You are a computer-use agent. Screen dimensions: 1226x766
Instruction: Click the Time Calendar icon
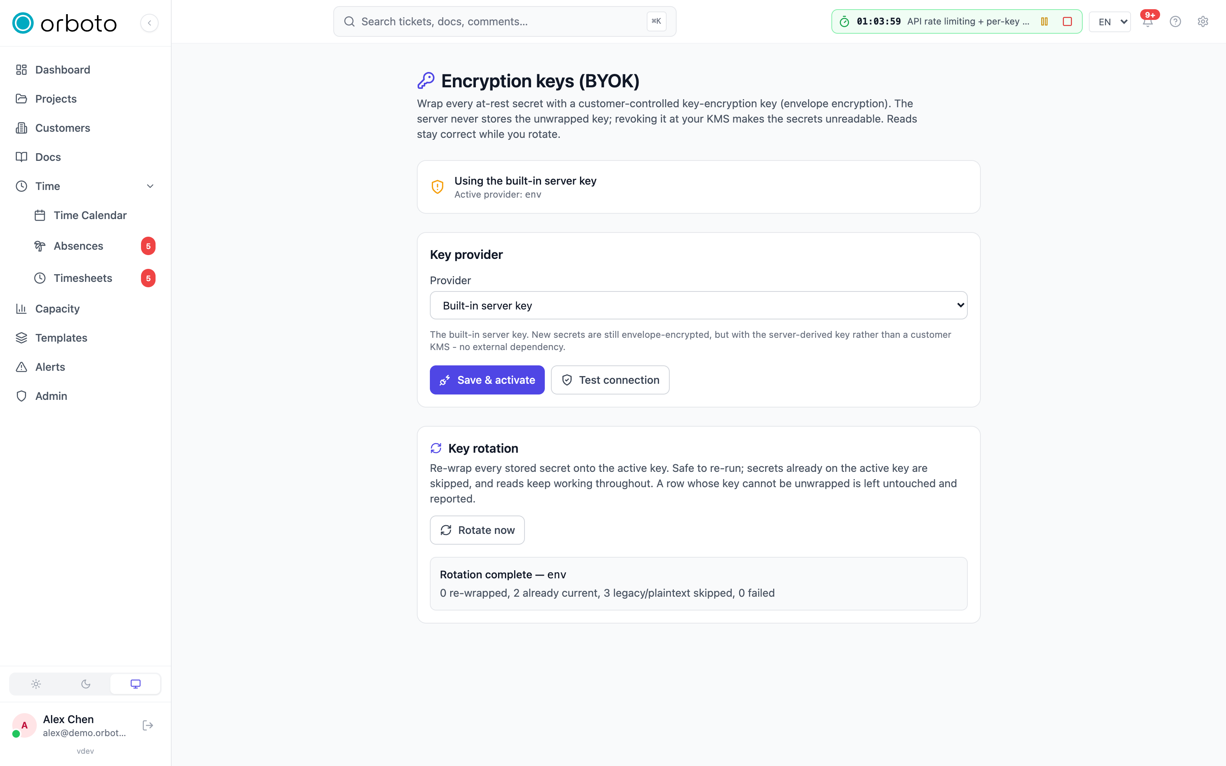point(40,215)
